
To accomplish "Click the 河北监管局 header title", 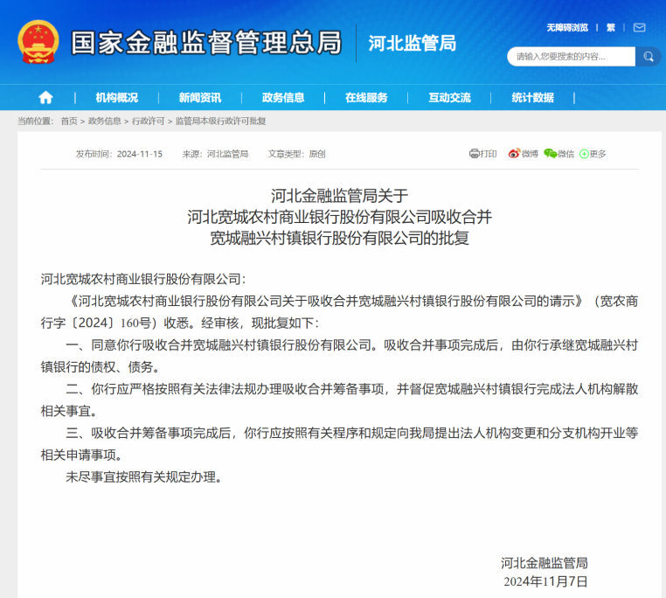I will click(x=413, y=44).
